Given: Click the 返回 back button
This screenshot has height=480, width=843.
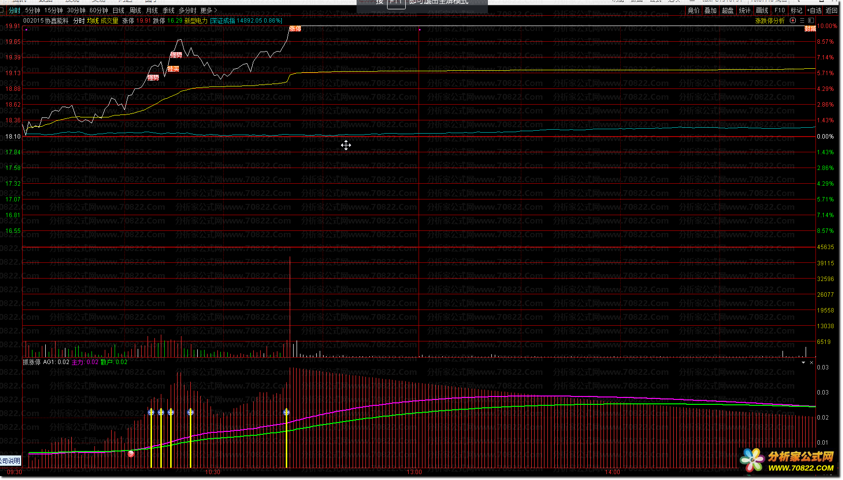Looking at the screenshot, I should [x=832, y=10].
